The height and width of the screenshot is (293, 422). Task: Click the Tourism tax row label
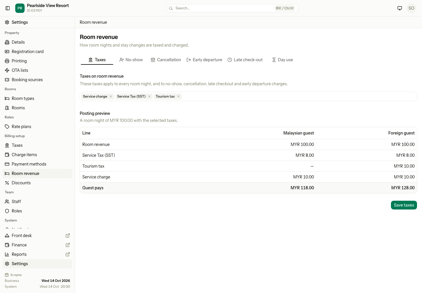pos(93,166)
